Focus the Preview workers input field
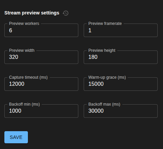Image resolution: width=163 pixels, height=149 pixels. pyautogui.click(x=41, y=30)
